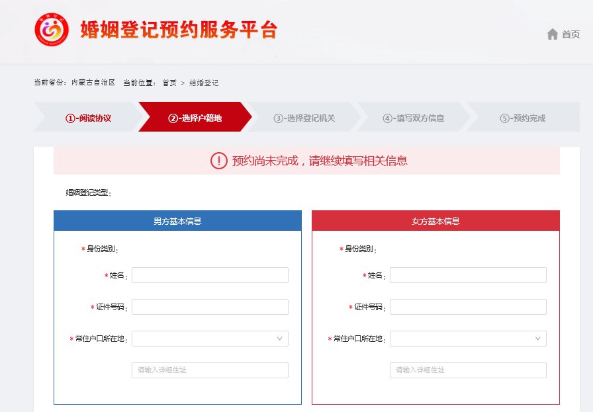Viewport: 593px width, 412px height.
Task: Click the female 证件号码 input field
Action: (468, 307)
